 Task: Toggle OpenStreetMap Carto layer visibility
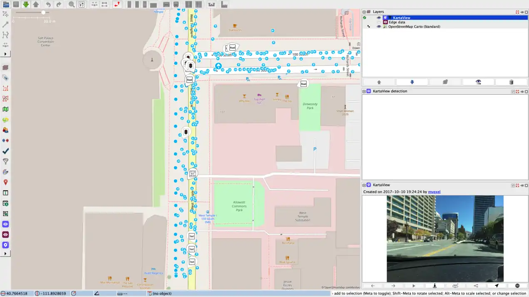point(379,27)
